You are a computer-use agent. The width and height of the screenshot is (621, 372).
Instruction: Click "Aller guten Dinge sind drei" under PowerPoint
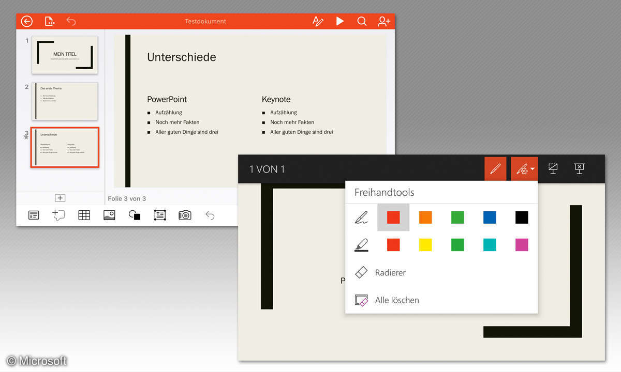[x=187, y=132]
